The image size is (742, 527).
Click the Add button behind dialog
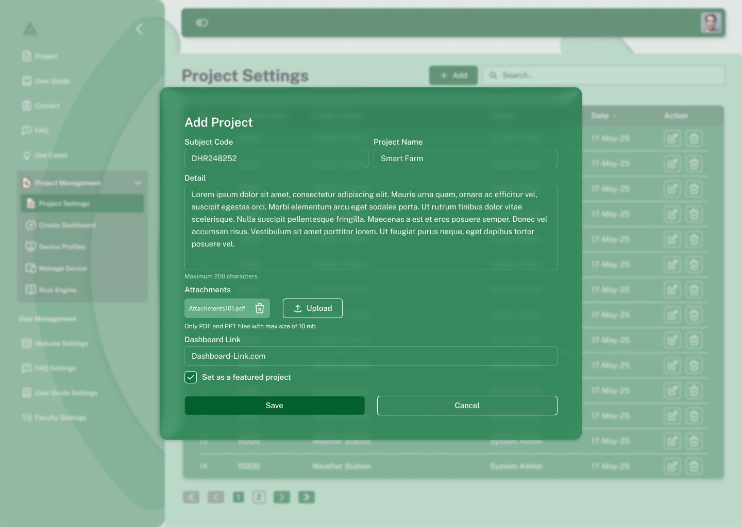click(x=453, y=75)
